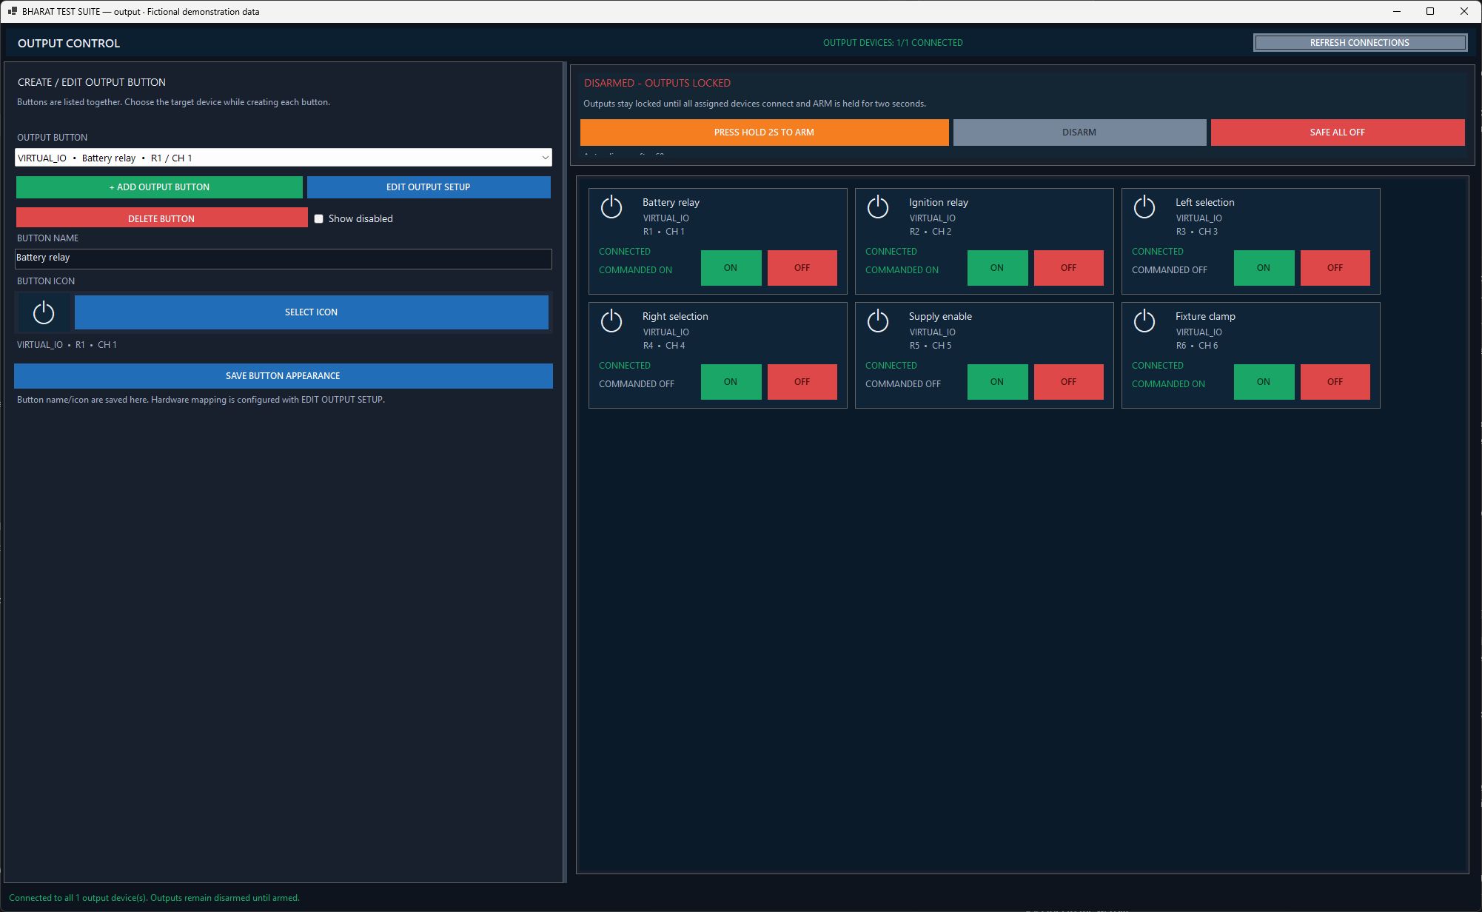The width and height of the screenshot is (1482, 912).
Task: Click the Right selection card power icon
Action: tap(611, 321)
